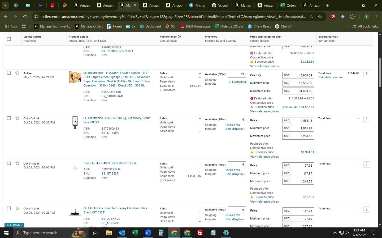
Task: Open All Bookmarks folder
Action: pyautogui.click(x=365, y=26)
